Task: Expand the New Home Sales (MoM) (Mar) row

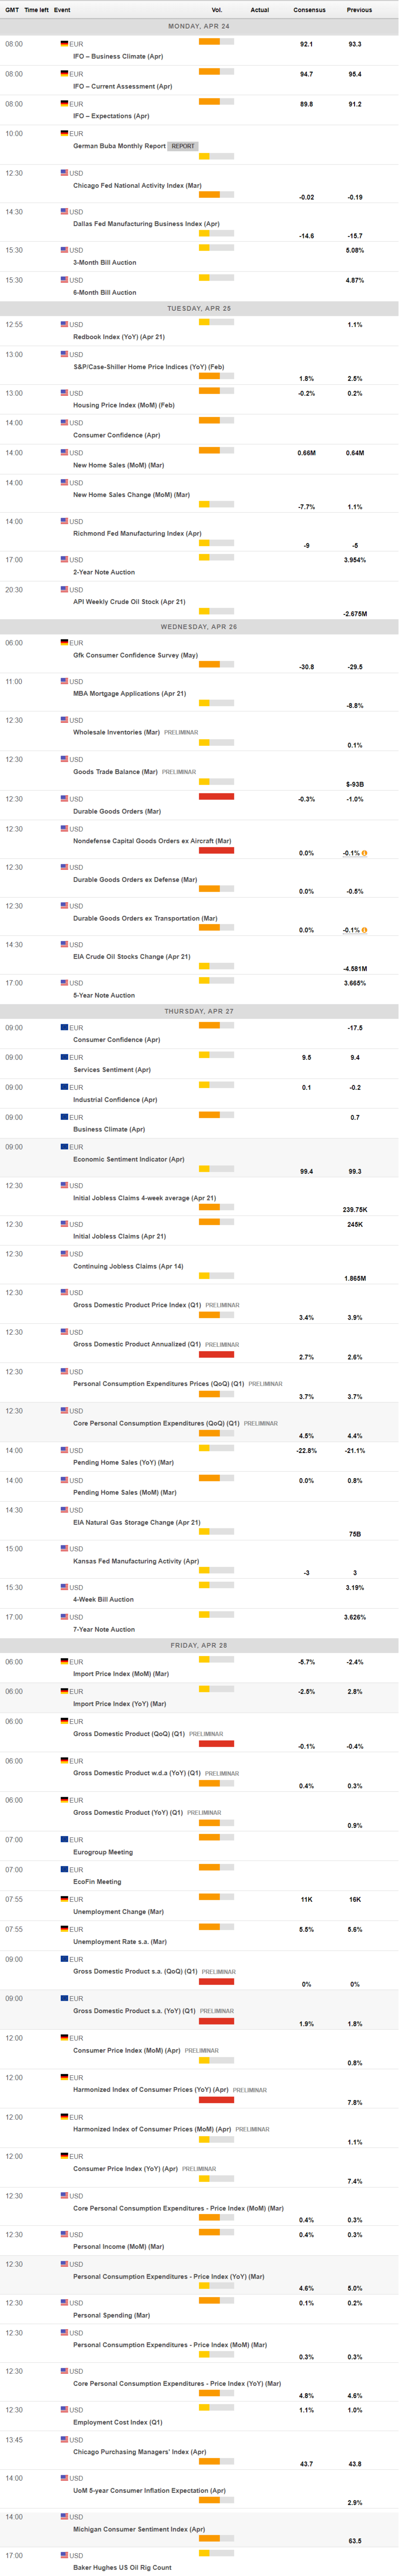Action: (118, 465)
